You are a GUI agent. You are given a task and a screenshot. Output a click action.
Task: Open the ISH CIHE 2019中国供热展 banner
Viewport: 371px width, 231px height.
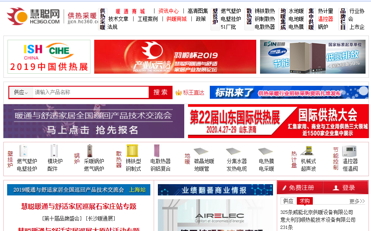pos(49,57)
